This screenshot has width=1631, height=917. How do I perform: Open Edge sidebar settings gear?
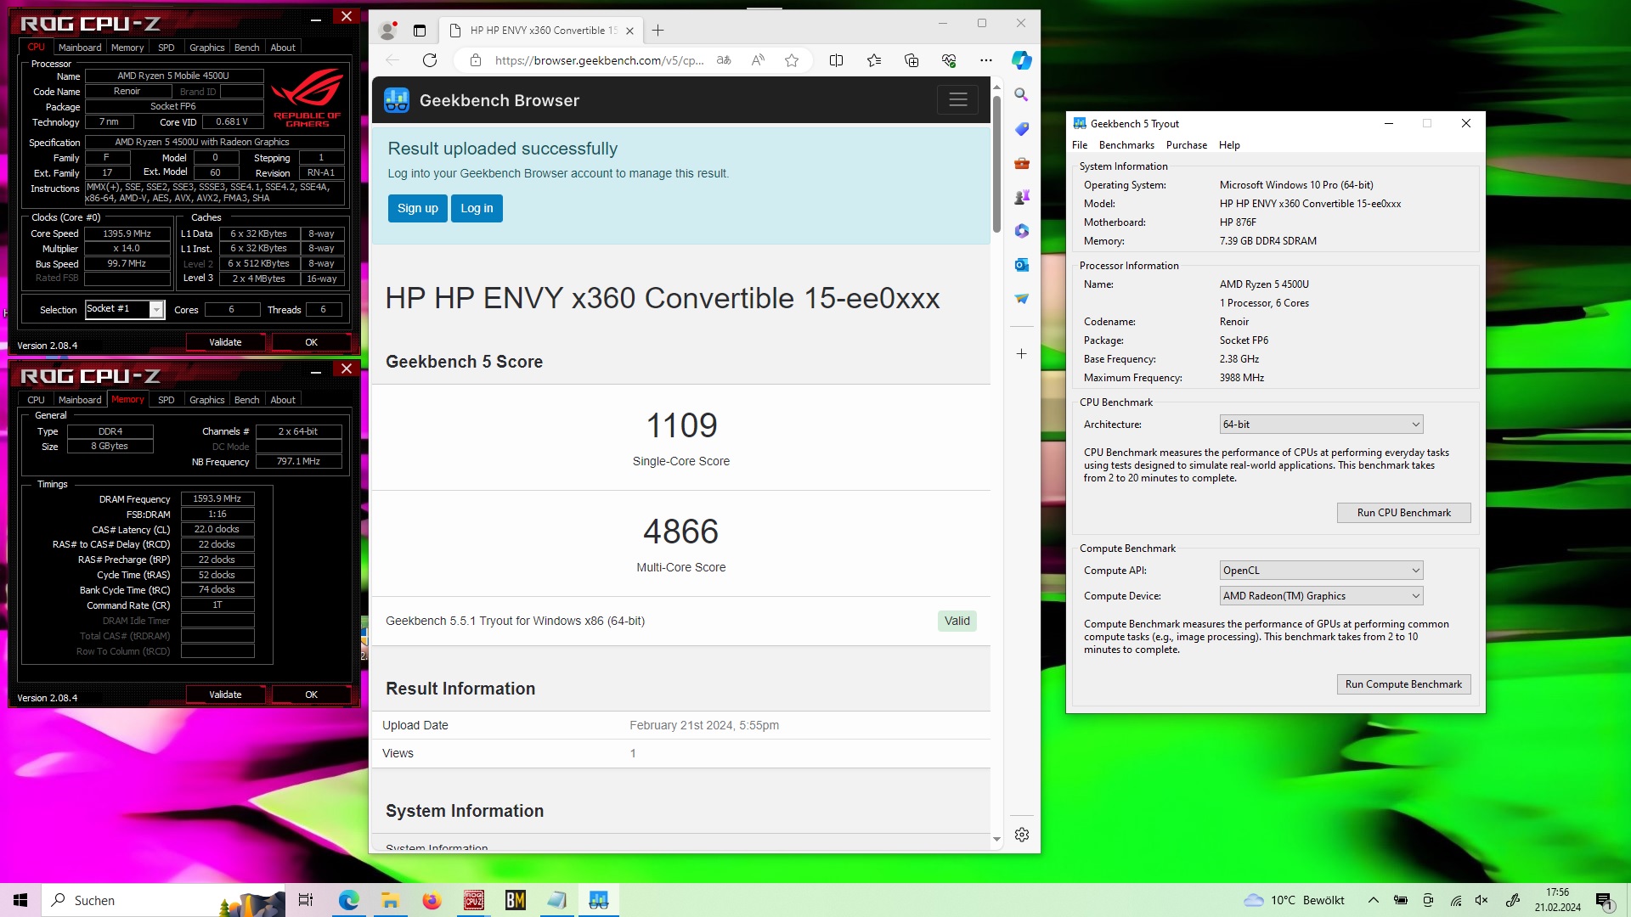pos(1022,835)
